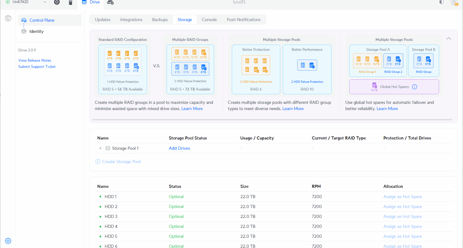Open the tall device app icon in top bar
The height and width of the screenshot is (248, 463).
[x=71, y=2]
